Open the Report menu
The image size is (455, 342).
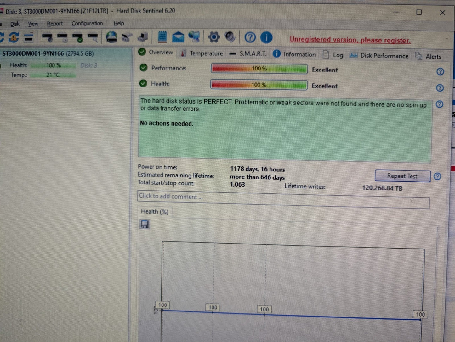click(55, 24)
